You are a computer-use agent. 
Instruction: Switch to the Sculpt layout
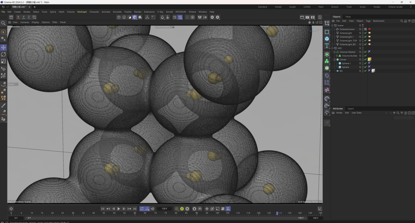(292, 7)
